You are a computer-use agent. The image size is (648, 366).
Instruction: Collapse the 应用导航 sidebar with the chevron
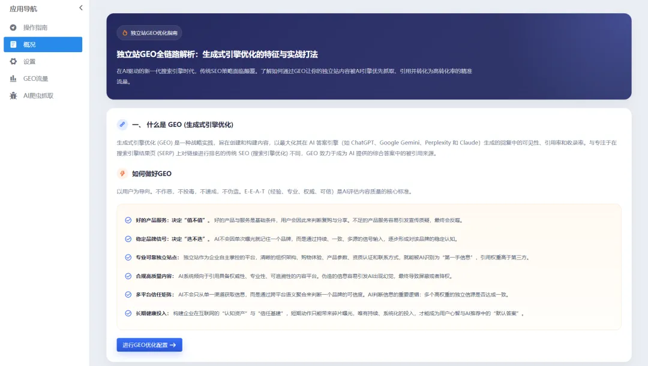click(80, 8)
